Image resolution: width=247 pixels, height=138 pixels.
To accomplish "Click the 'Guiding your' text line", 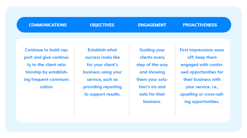I will [152, 50].
